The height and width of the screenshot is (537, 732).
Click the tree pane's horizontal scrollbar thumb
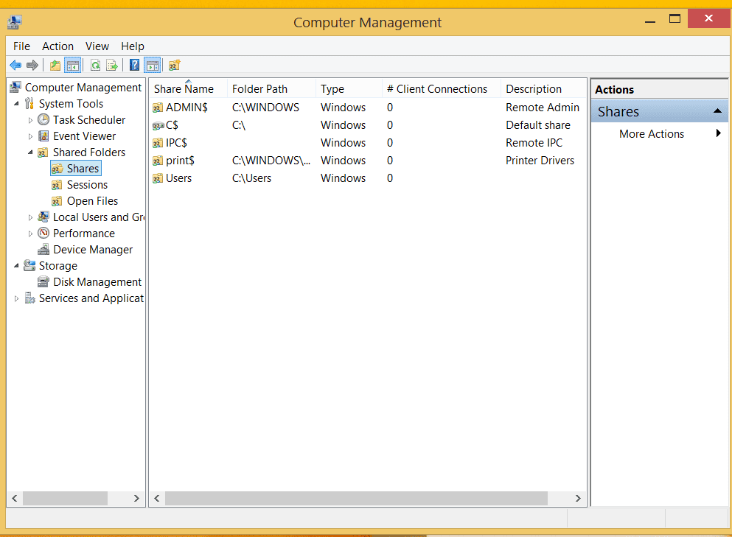(66, 498)
